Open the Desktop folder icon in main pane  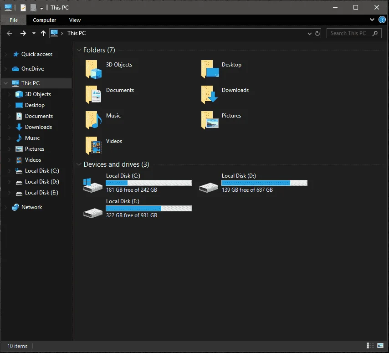point(210,69)
